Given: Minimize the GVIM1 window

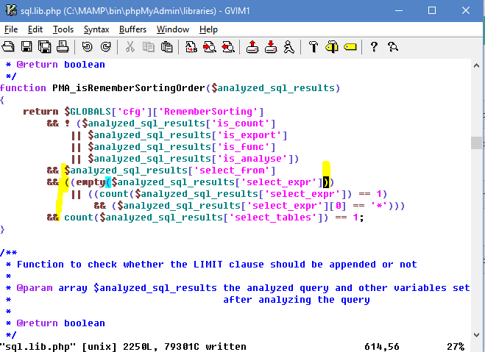Looking at the screenshot, I should pyautogui.click(x=399, y=10).
